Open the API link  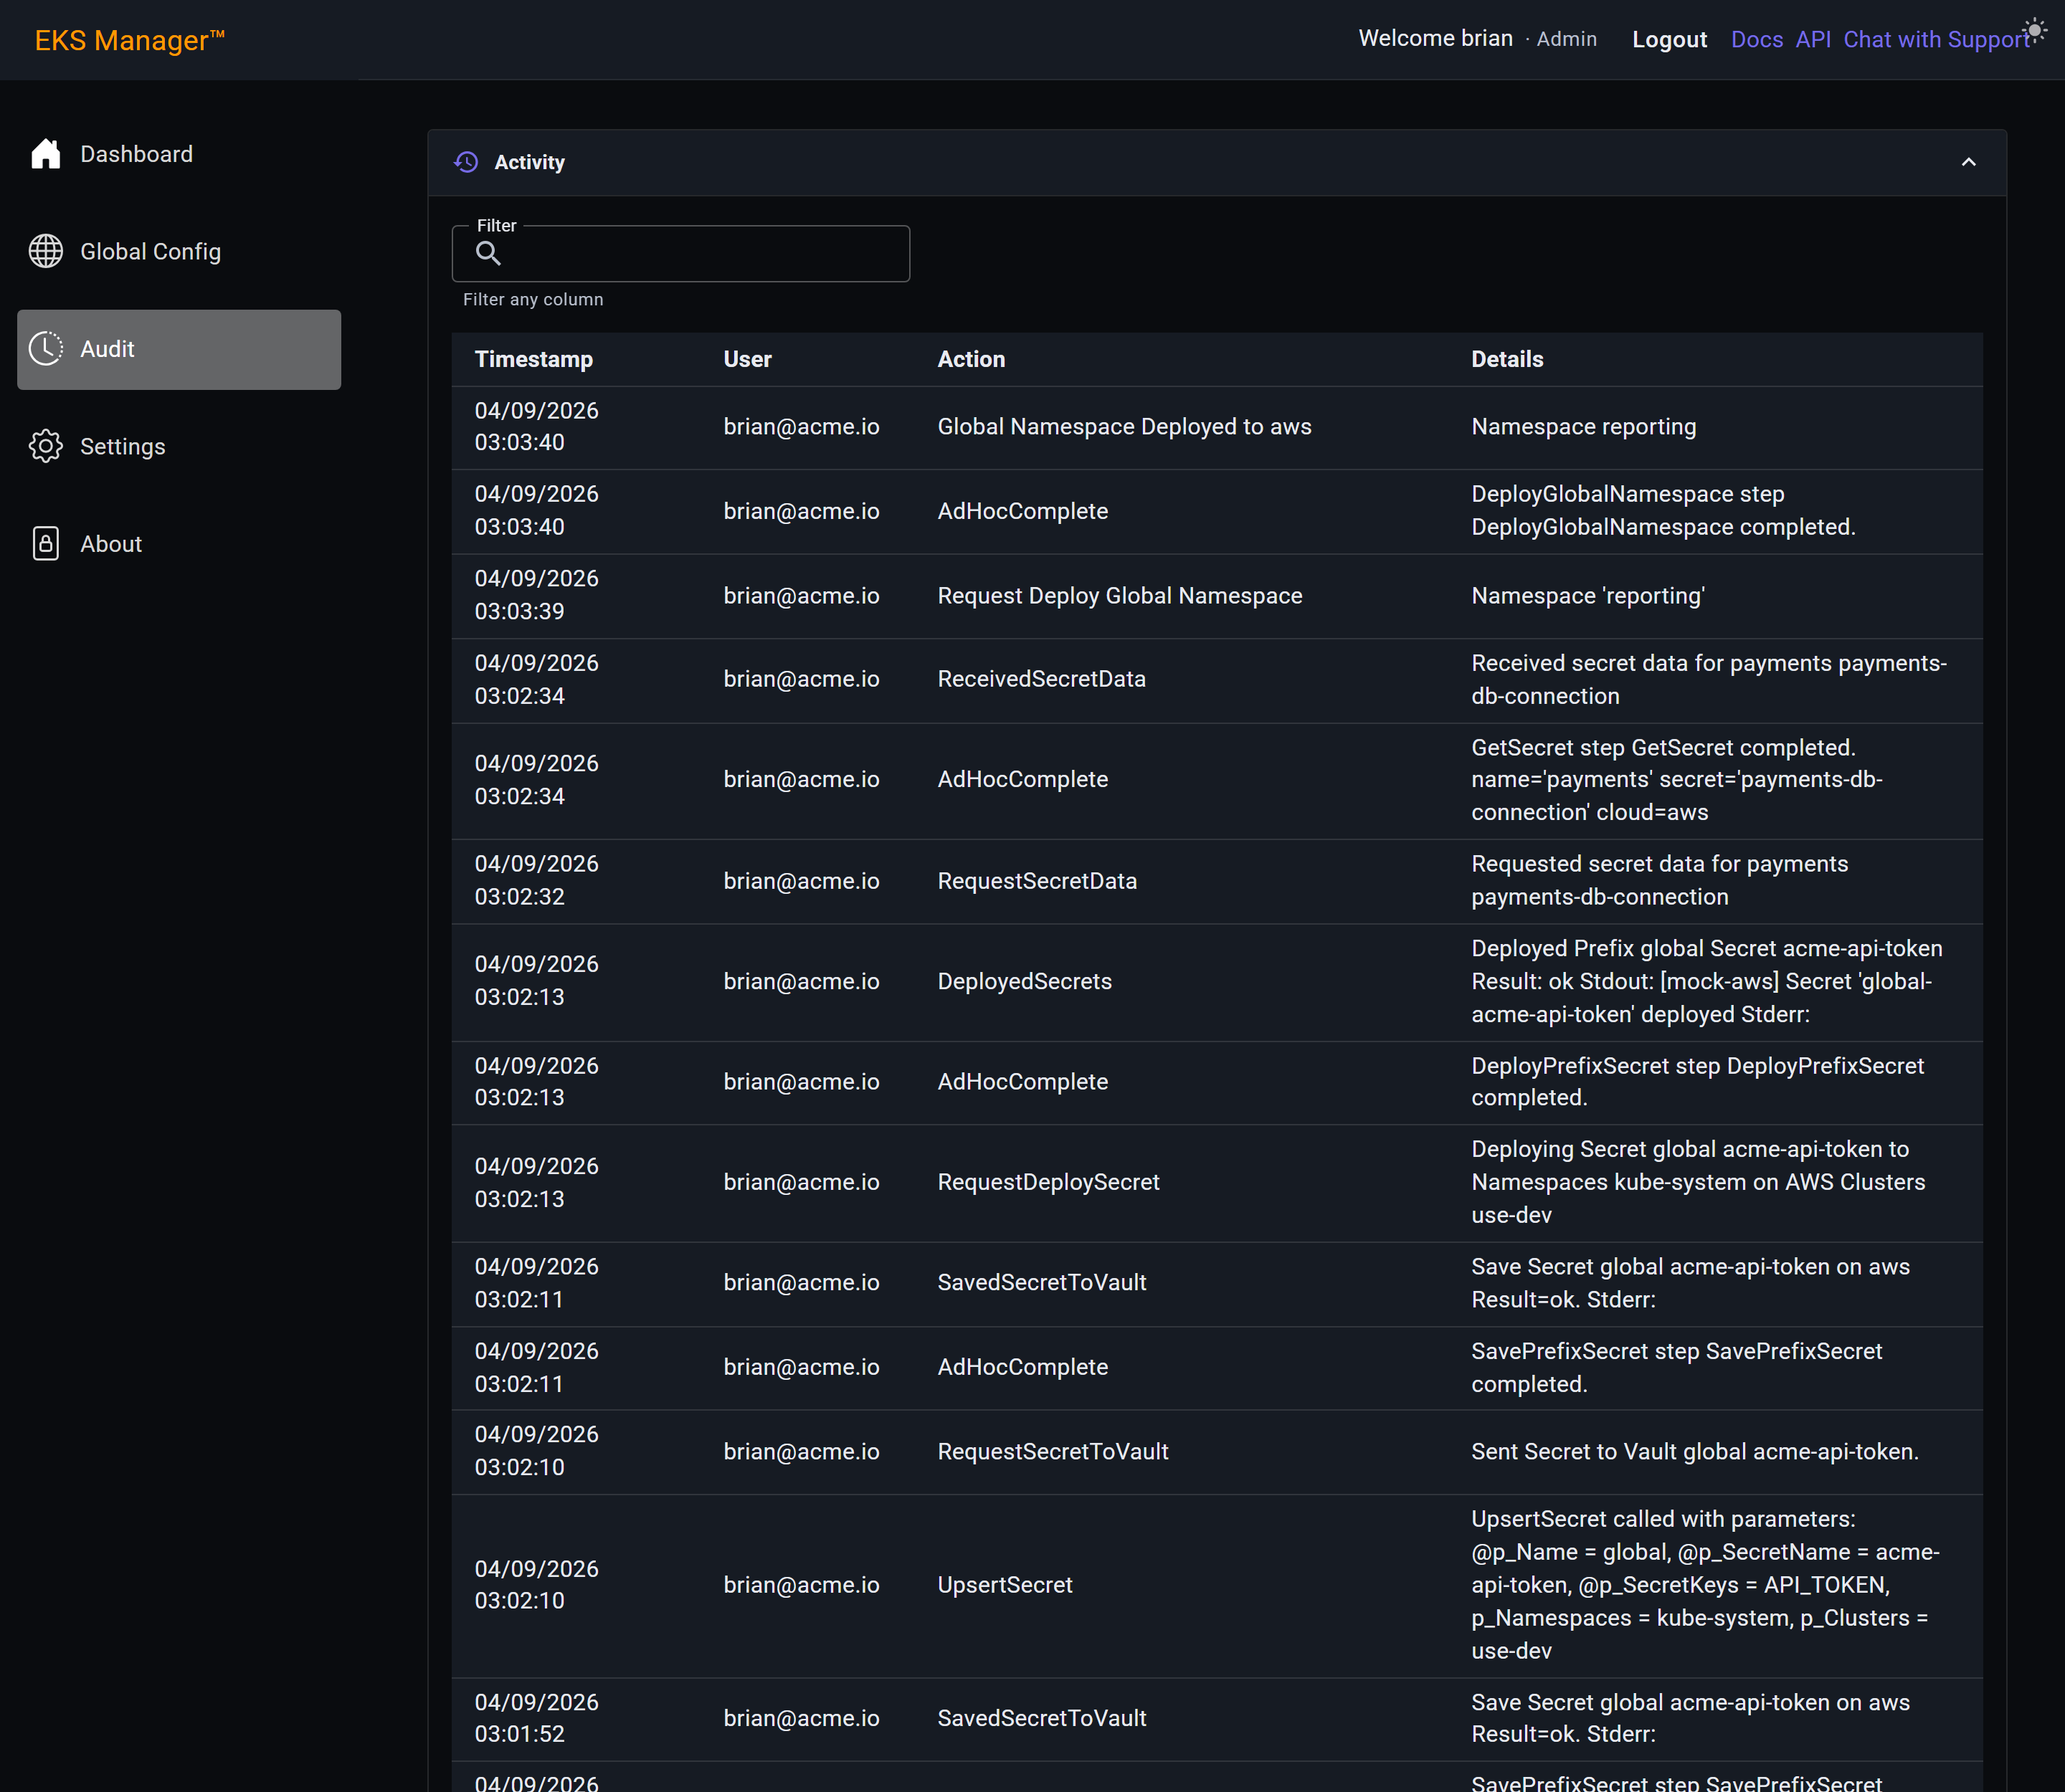pos(1813,39)
